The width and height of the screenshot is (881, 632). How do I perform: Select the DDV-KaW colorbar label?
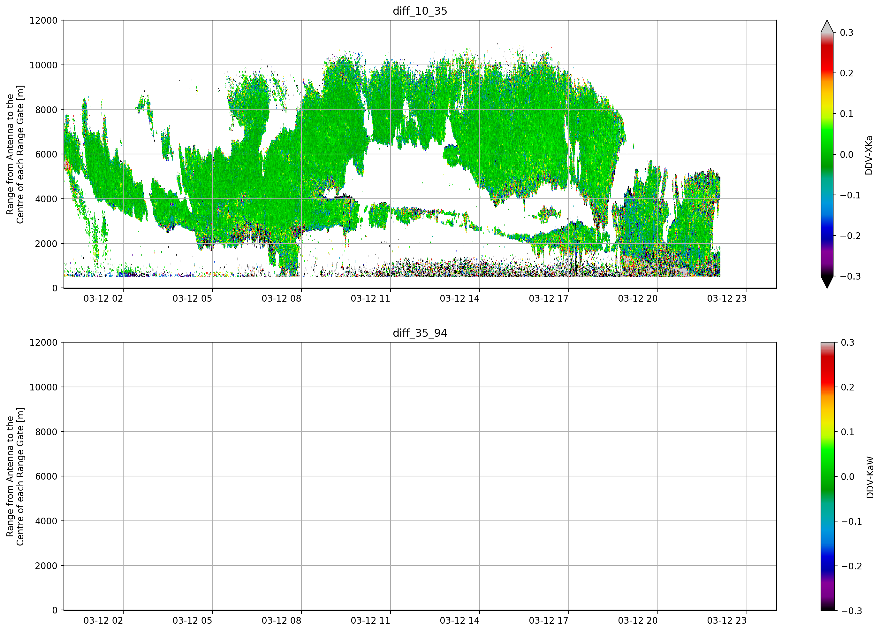point(870,477)
